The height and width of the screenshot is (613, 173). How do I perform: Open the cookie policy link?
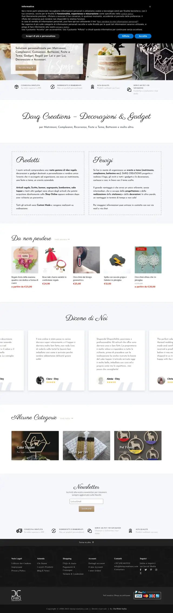point(127,14)
